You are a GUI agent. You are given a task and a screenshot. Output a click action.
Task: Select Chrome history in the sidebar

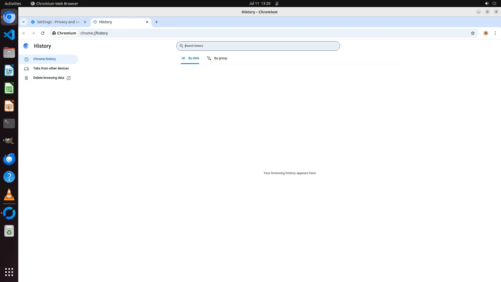(45, 59)
